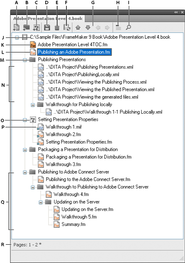Image resolution: width=185 pixels, height=263 pixels.
Task: Click the folder icon of Publishing Presentations
Action: click(x=33, y=60)
